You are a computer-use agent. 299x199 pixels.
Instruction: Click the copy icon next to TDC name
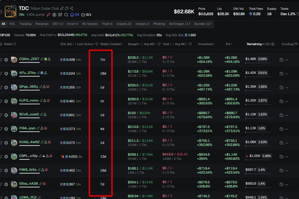[67, 8]
